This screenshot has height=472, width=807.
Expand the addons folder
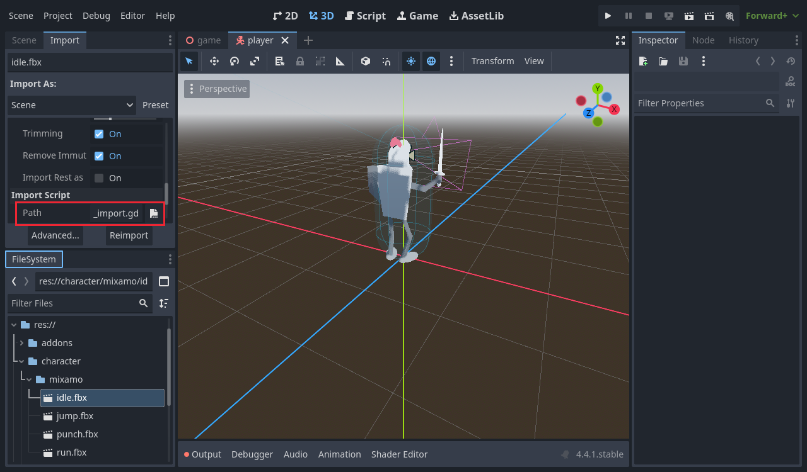point(22,343)
